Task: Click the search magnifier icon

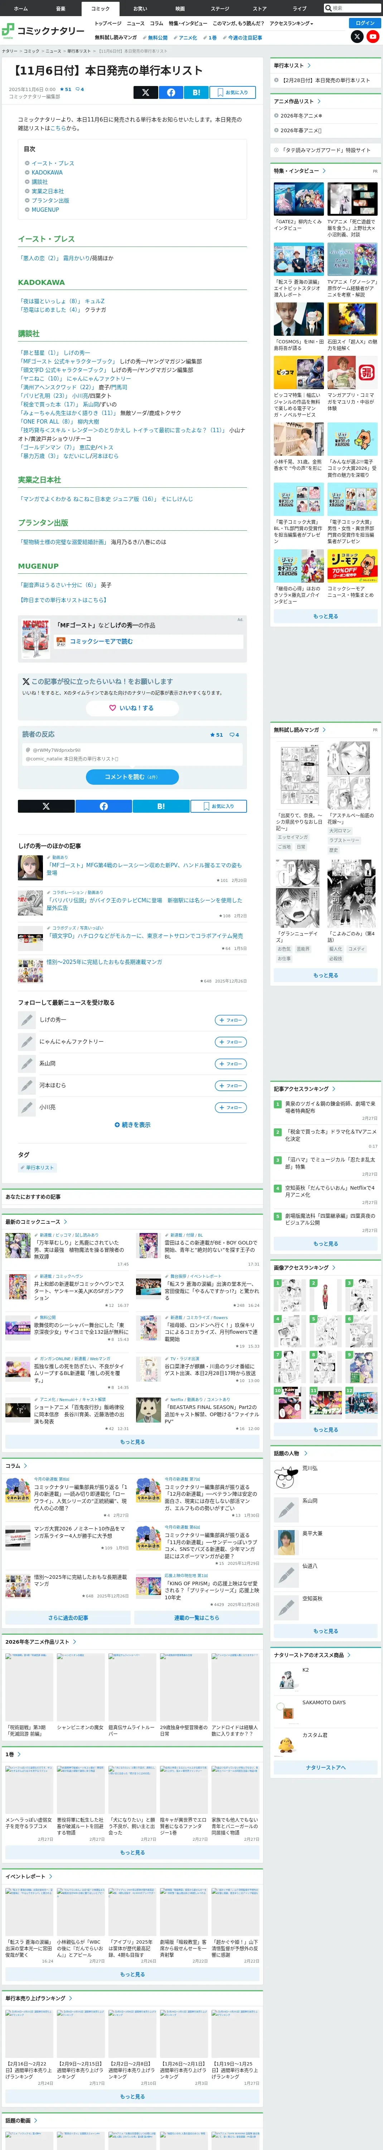Action: click(x=329, y=8)
